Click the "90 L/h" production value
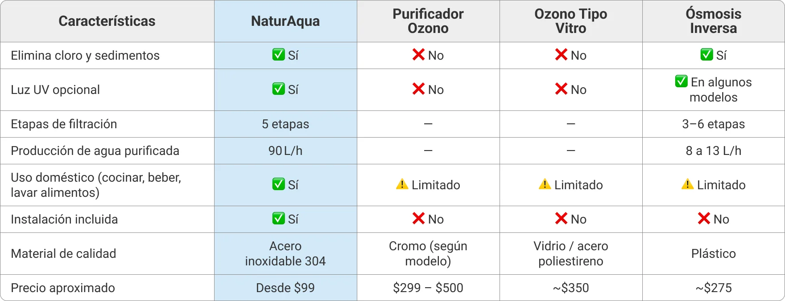The image size is (785, 301). [x=285, y=150]
